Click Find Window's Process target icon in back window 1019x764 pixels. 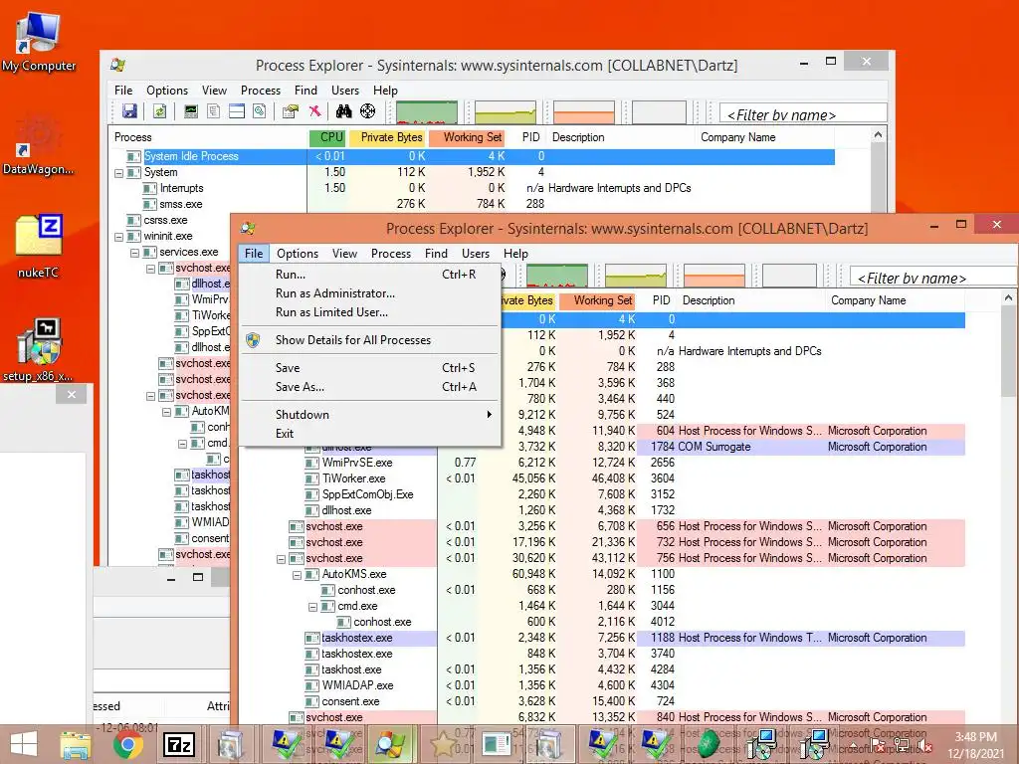coord(368,111)
